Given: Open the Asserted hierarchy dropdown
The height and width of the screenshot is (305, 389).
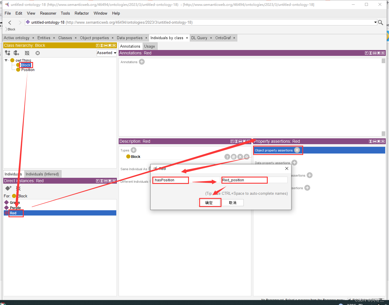Looking at the screenshot, I should coord(107,53).
